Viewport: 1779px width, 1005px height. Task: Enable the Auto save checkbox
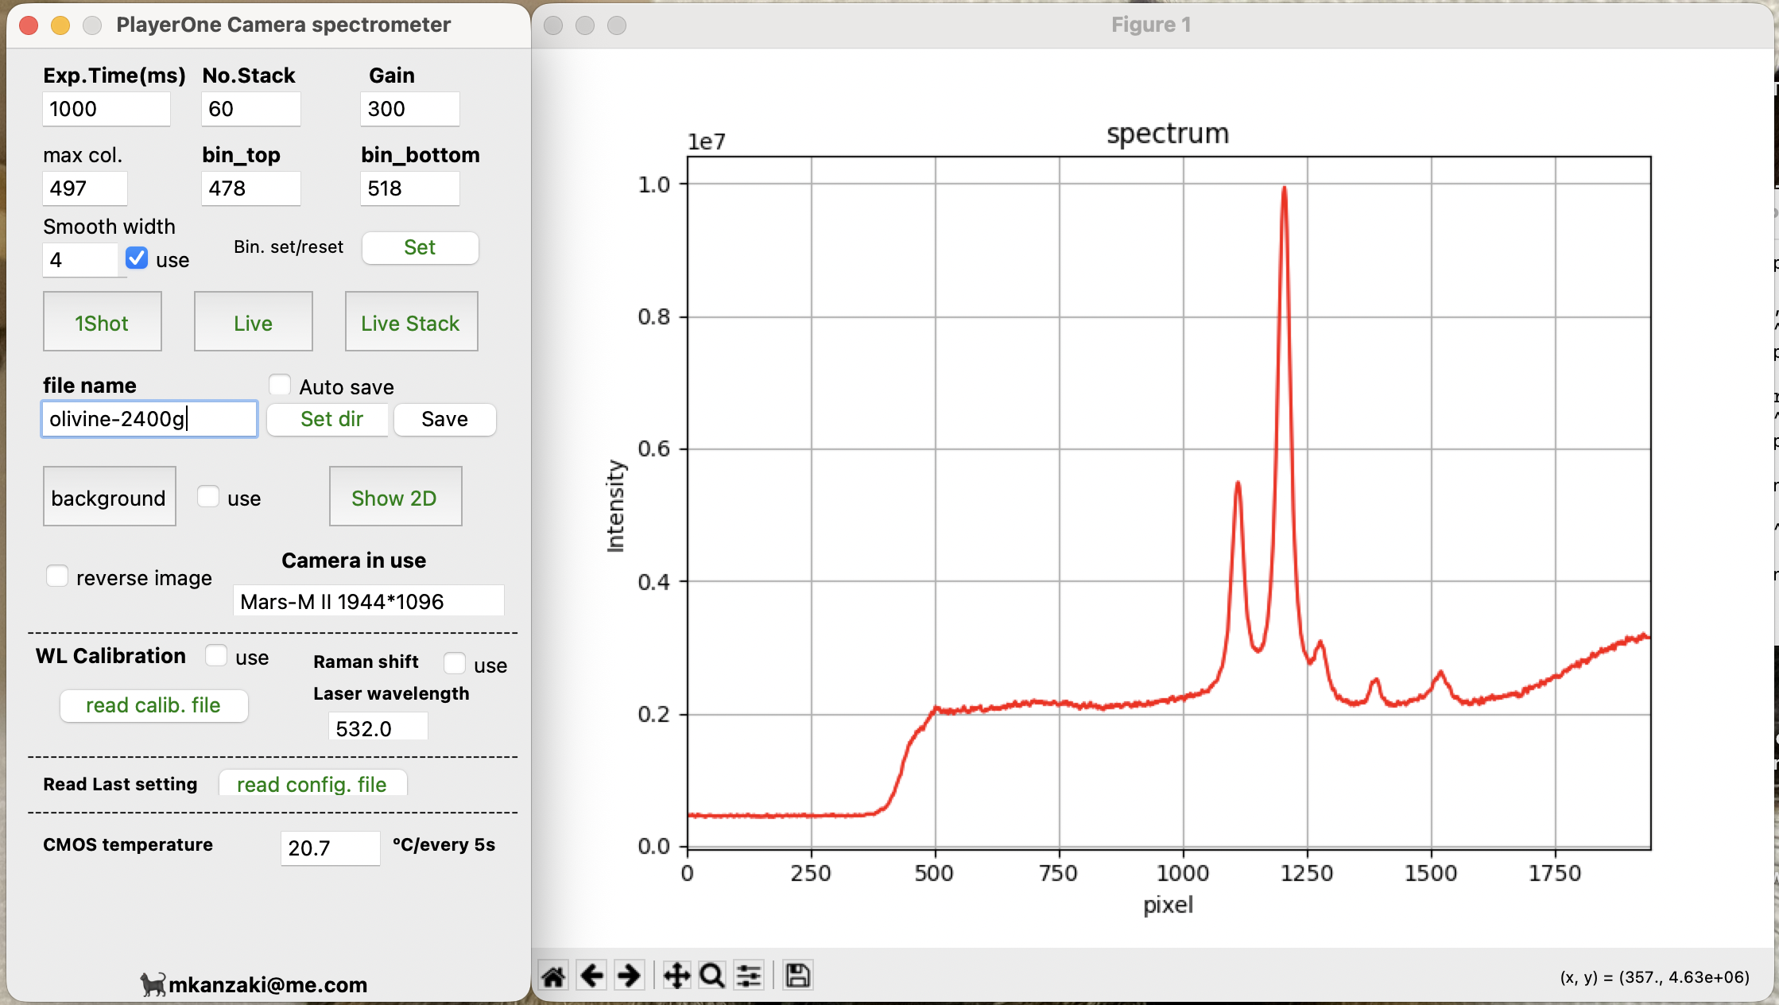point(280,386)
